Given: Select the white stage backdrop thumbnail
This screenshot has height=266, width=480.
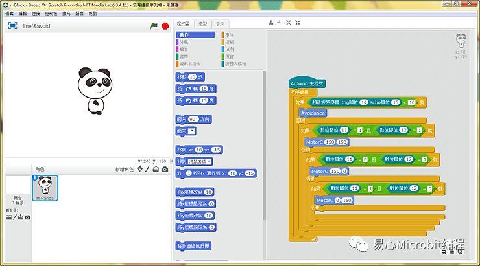Looking at the screenshot, I should click(x=18, y=184).
